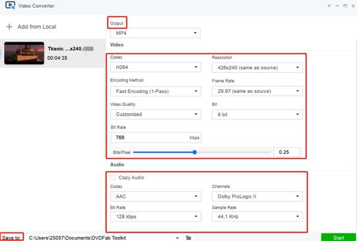Viewport: 357px width, 241px height.
Task: Enable the Copy Audio checkbox
Action: coord(113,177)
